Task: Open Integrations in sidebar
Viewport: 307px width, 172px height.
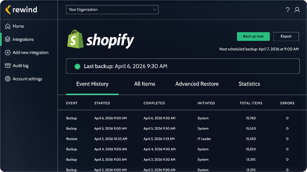Action: pyautogui.click(x=23, y=39)
